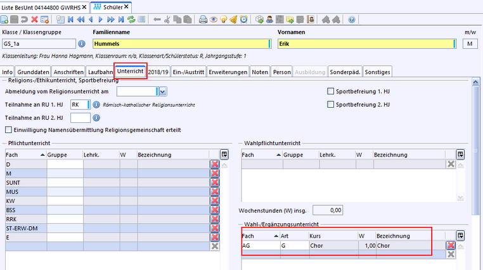The image size is (483, 270).
Task: Click the light bulb icon
Action: 223,20
